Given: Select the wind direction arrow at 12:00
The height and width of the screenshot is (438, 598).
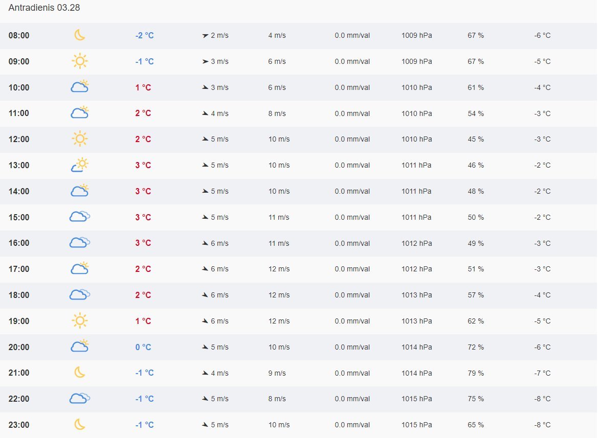Looking at the screenshot, I should [205, 139].
